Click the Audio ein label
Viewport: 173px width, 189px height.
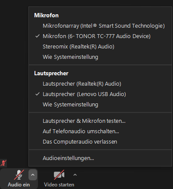pyautogui.click(x=19, y=185)
